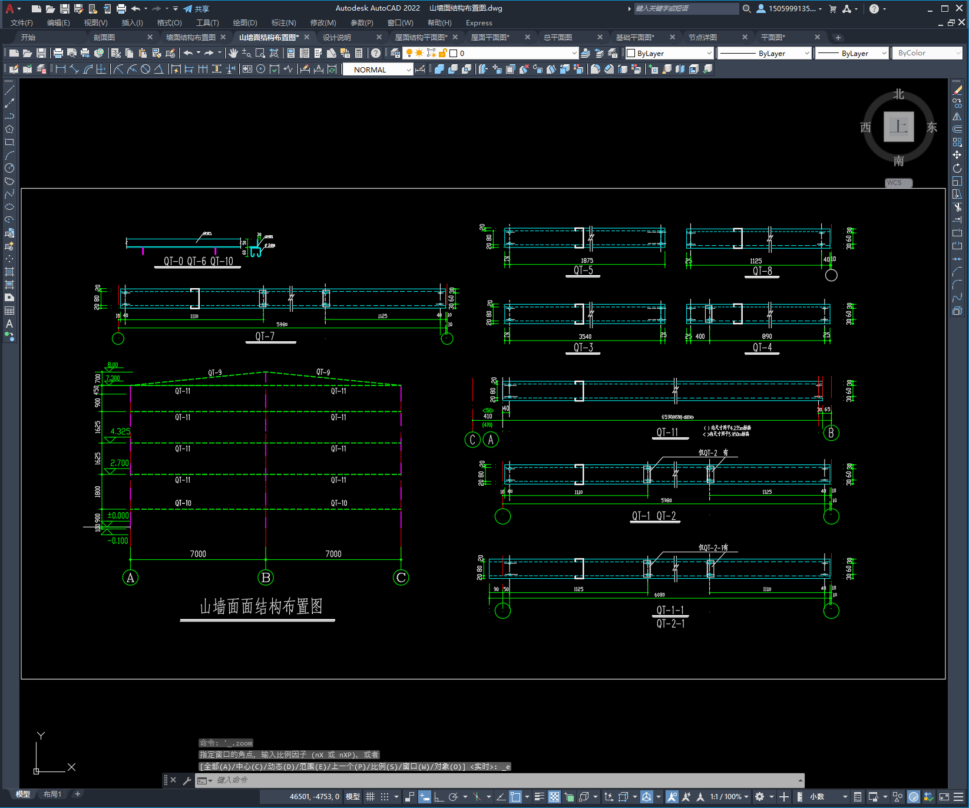Viewport: 969px width, 808px height.
Task: Toggle lineweight display in status bar
Action: point(540,797)
